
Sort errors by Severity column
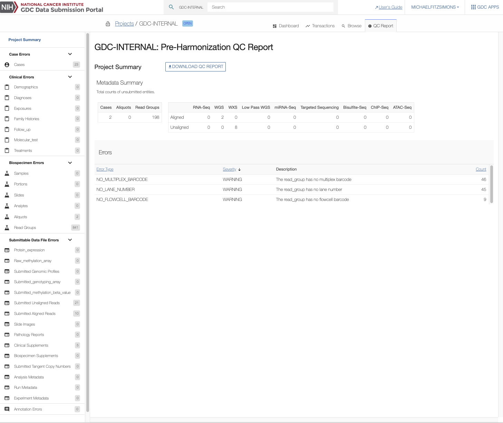tap(230, 169)
